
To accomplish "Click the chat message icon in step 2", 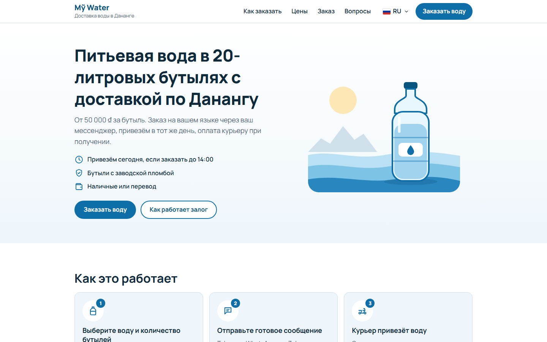I will click(228, 311).
